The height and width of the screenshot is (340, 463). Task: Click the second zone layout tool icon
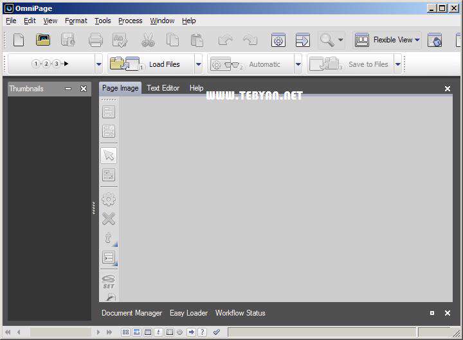(109, 131)
